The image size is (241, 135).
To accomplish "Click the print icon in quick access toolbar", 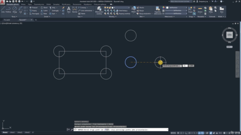I will (x=19, y=1).
